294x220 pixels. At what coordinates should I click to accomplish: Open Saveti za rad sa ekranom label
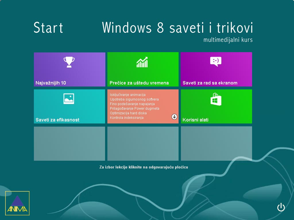pyautogui.click(x=210, y=83)
